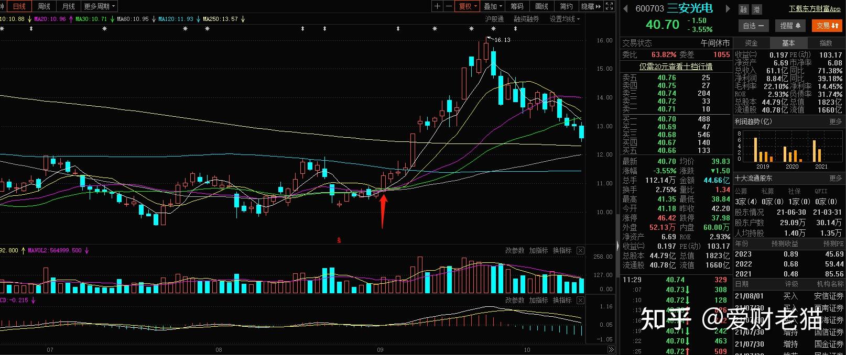This screenshot has width=846, height=355.
Task: Toggle 简约 simple view mode
Action: click(566, 6)
